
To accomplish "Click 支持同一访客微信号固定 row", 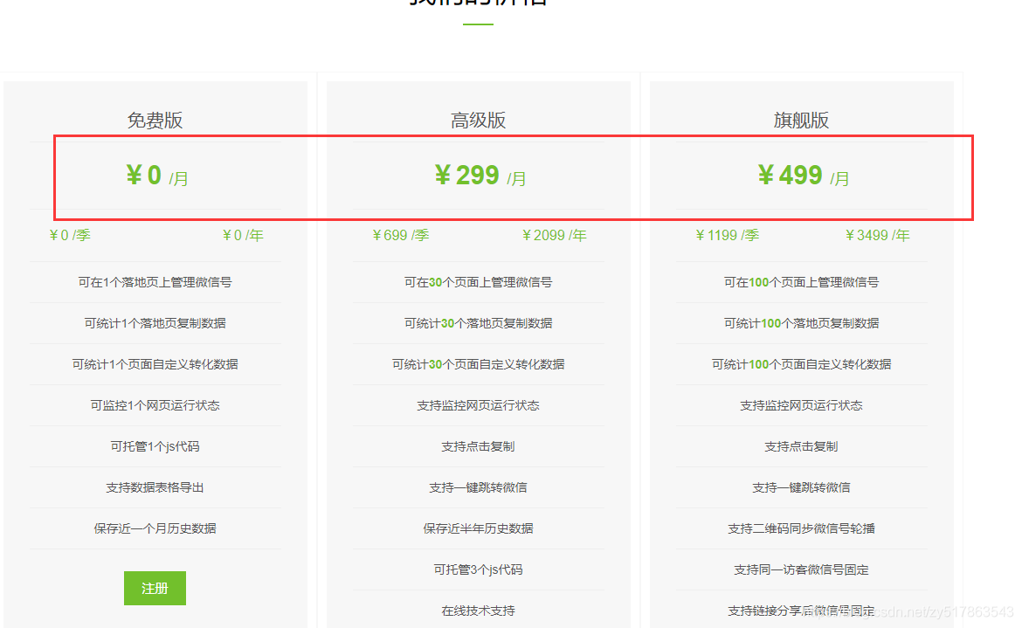I will 801,569.
